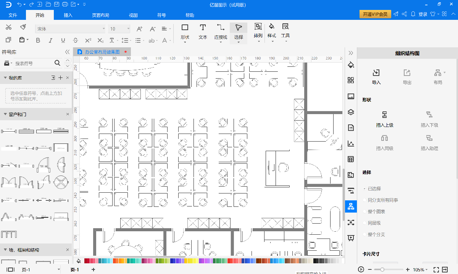Click the 开通VIP会员 button
This screenshot has width=458, height=274.
375,14
